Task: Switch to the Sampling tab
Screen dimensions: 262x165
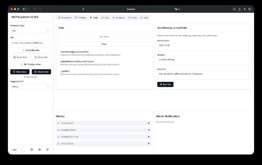Action: click(x=119, y=18)
